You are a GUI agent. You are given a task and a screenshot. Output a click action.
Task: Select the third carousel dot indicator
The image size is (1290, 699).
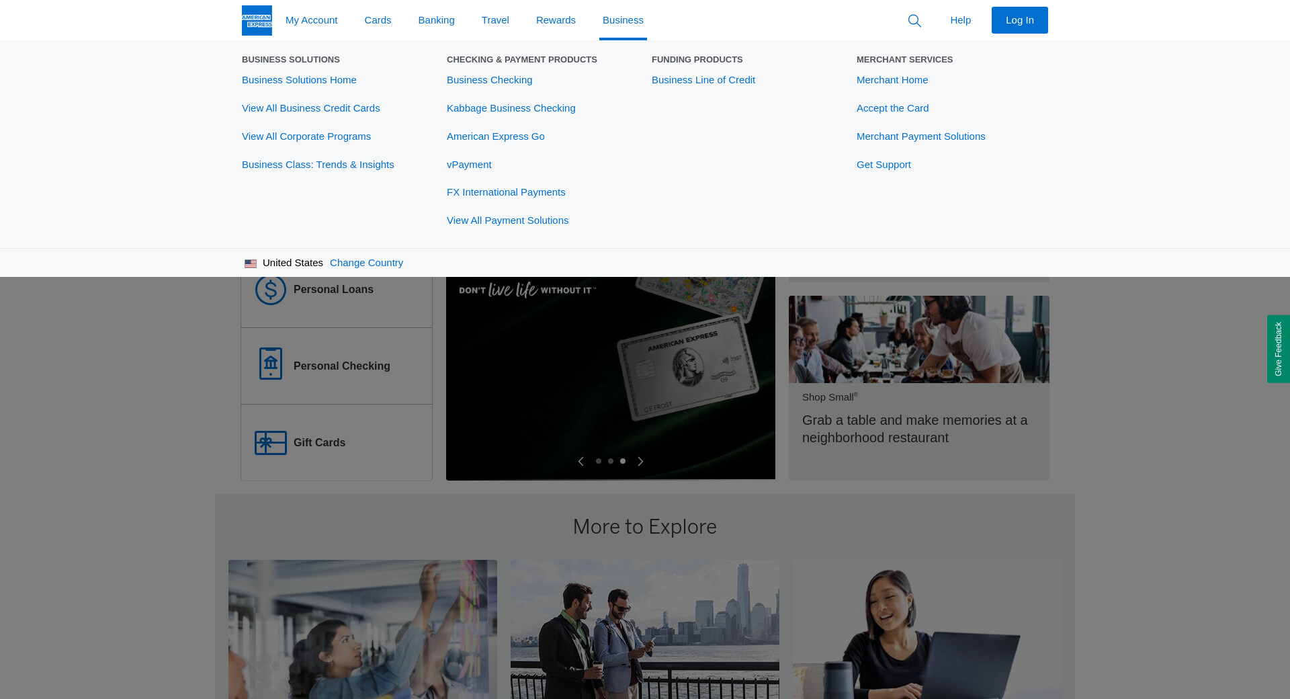(x=623, y=461)
